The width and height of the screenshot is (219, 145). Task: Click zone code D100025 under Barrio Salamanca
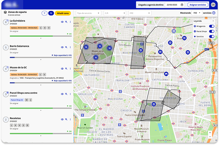[x=13, y=49]
